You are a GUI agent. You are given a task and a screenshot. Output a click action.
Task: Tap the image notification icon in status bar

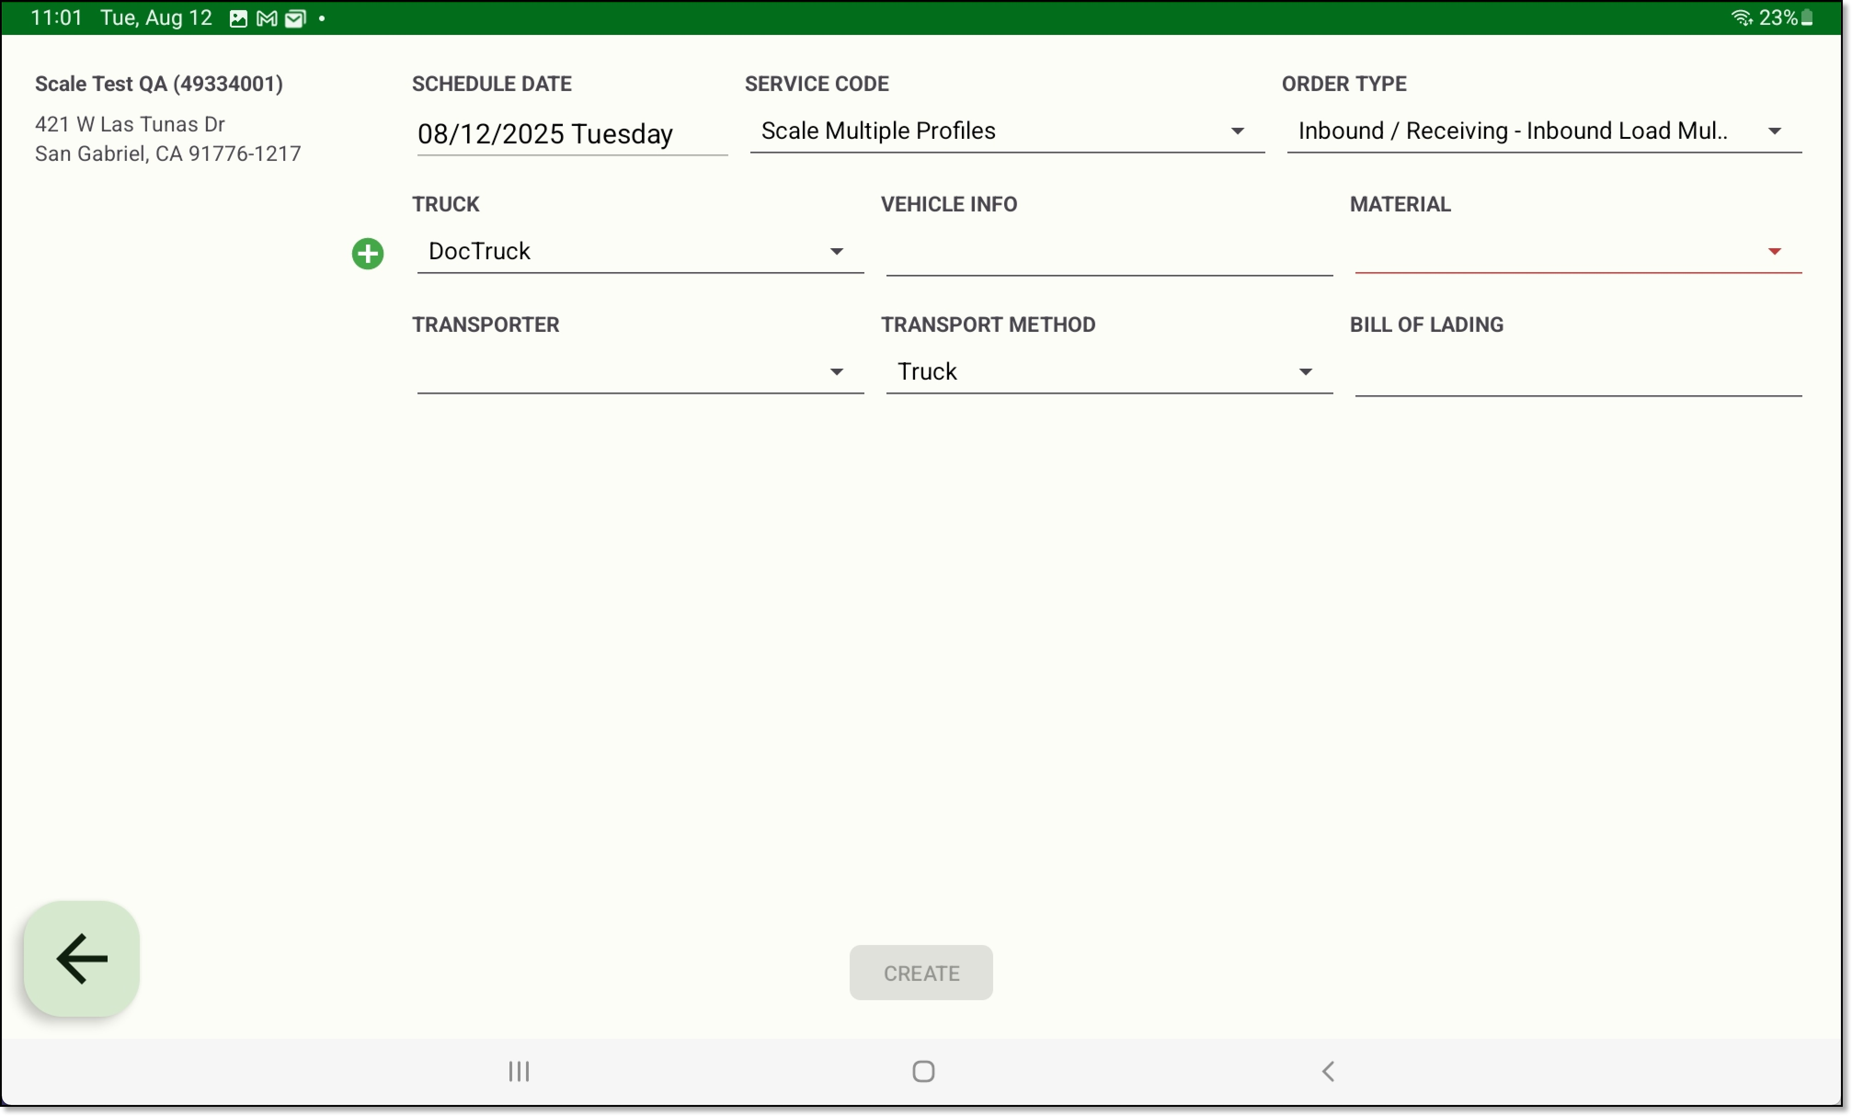tap(238, 18)
